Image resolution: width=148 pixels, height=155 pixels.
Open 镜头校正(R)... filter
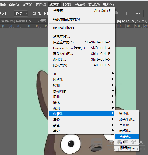coord(82,54)
